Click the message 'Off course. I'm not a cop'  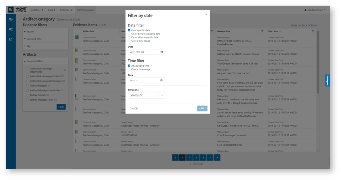[x=238, y=126]
